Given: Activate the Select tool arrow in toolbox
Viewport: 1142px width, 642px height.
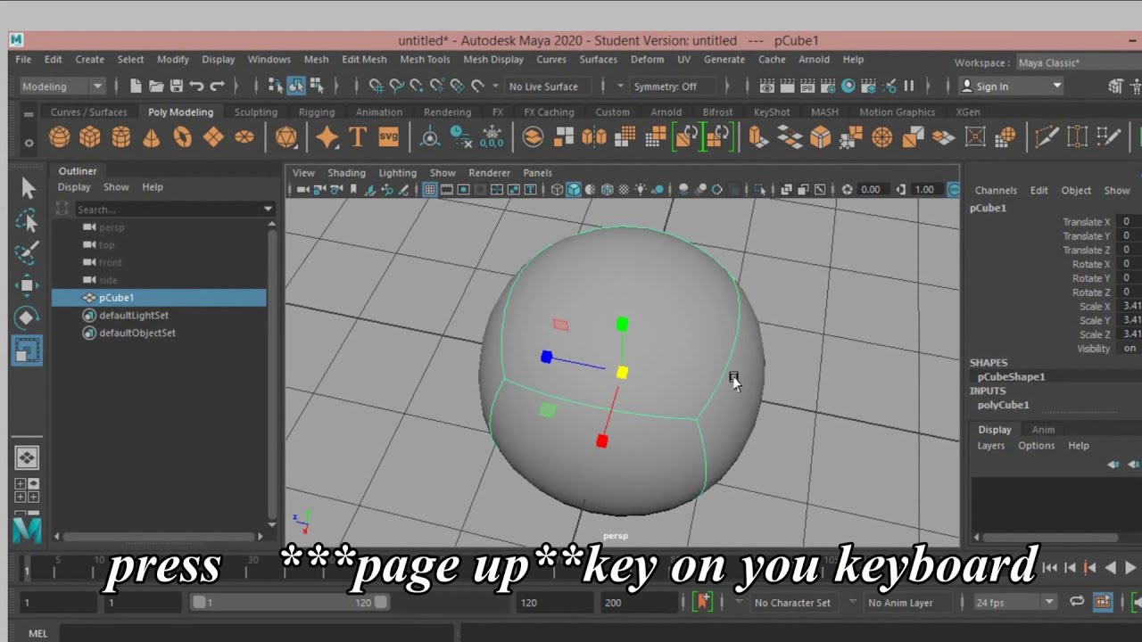Looking at the screenshot, I should pyautogui.click(x=28, y=187).
